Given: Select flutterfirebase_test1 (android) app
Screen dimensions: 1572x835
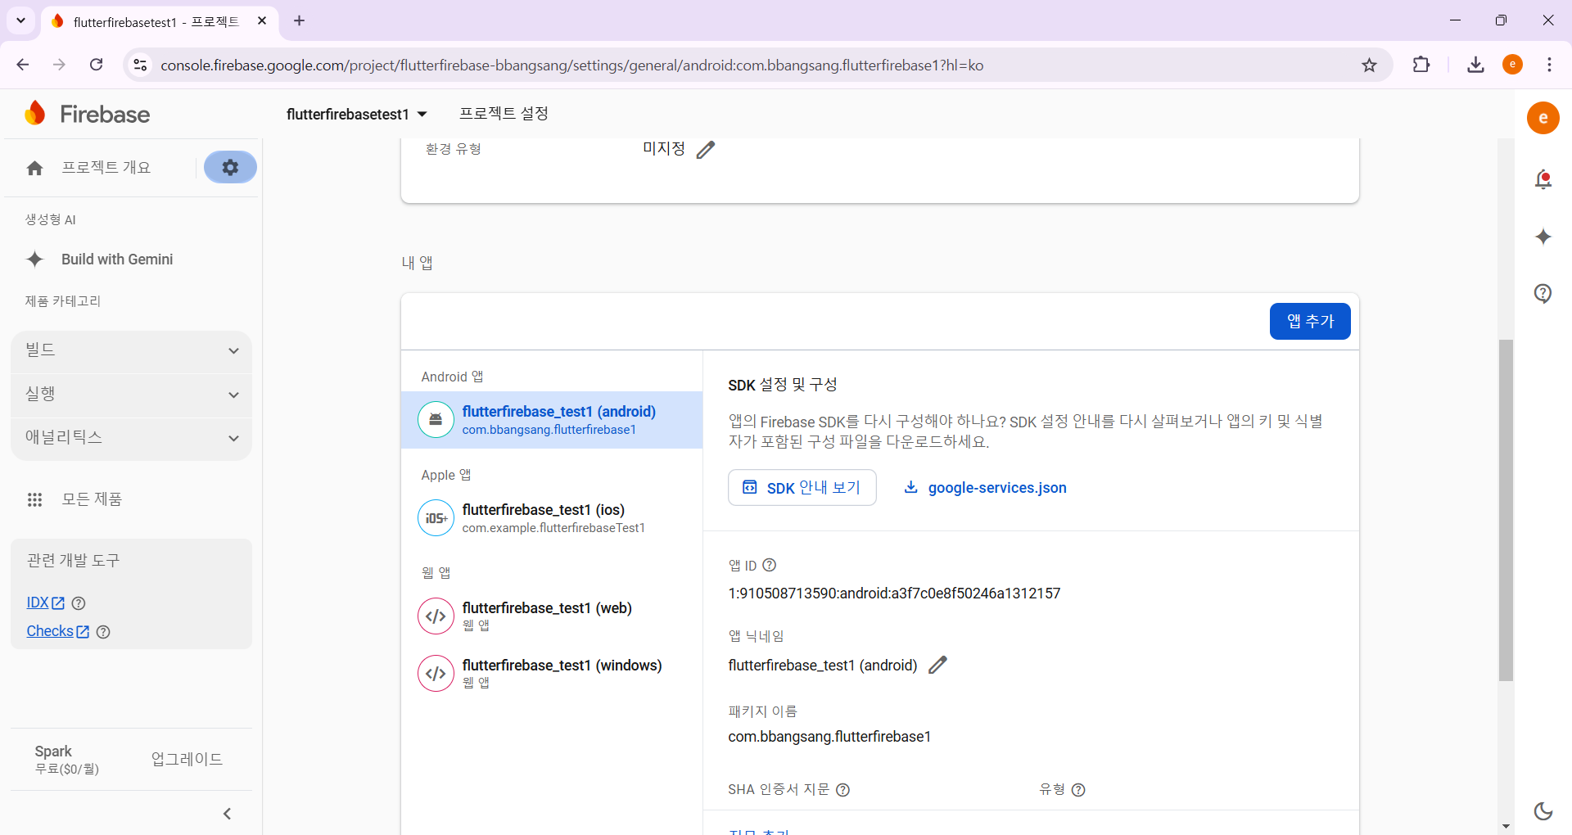Looking at the screenshot, I should [x=552, y=420].
